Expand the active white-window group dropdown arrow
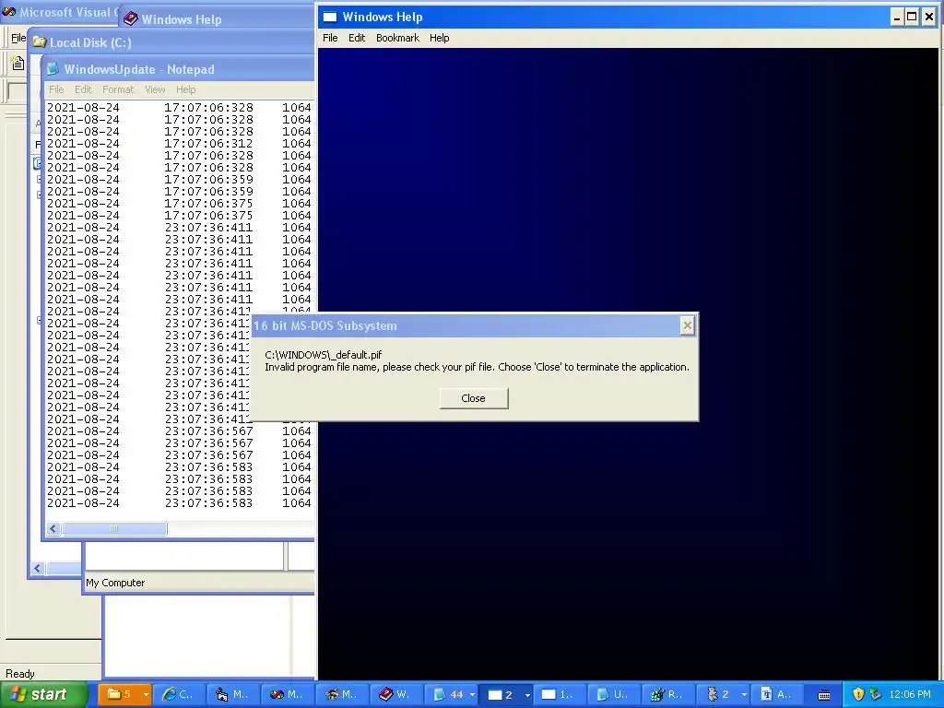This screenshot has height=708, width=944. (x=527, y=695)
